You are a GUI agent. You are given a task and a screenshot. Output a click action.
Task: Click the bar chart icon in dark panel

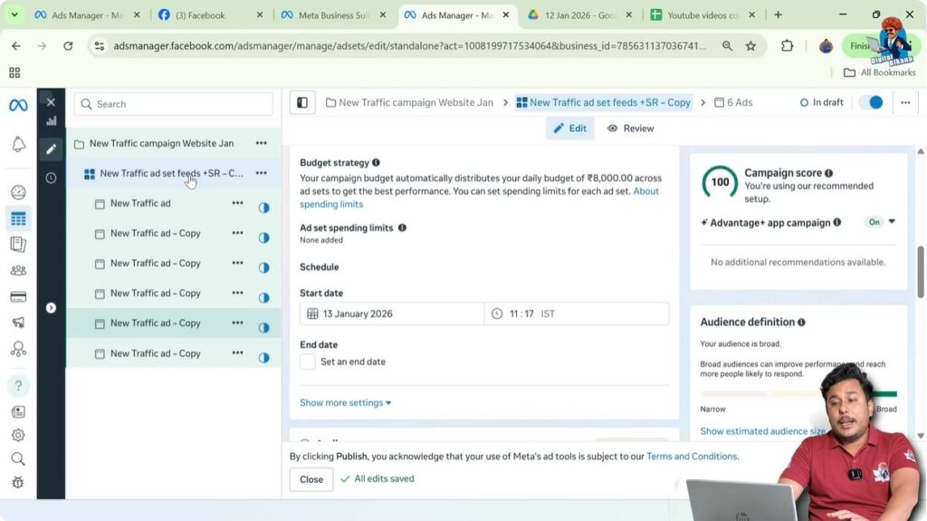coord(51,121)
